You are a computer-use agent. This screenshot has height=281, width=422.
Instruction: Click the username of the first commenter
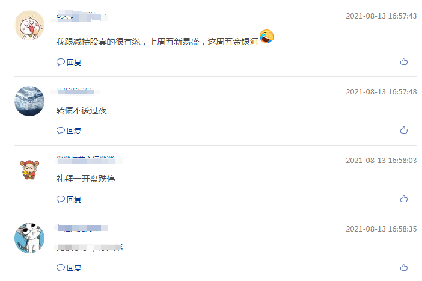point(80,17)
